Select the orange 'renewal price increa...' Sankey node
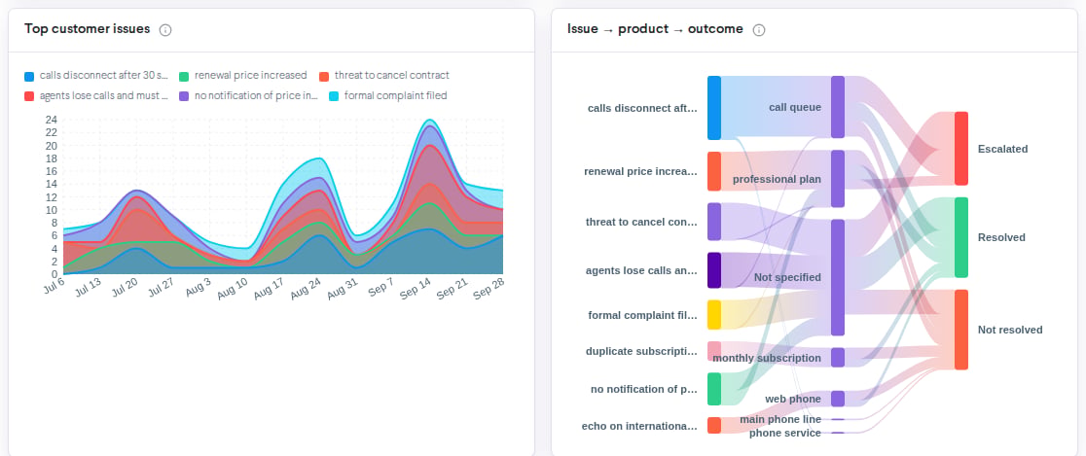 tap(714, 171)
